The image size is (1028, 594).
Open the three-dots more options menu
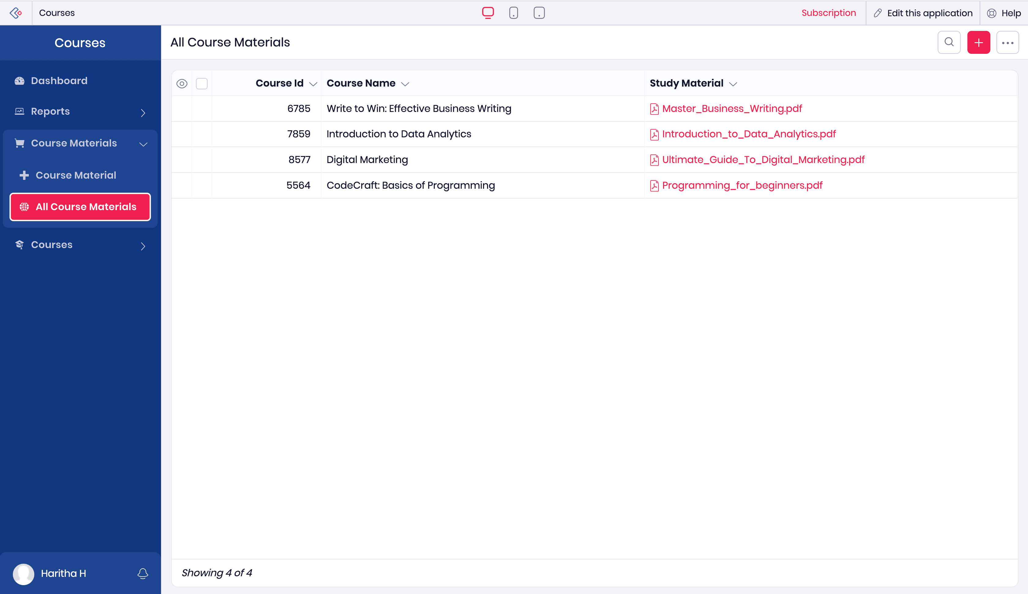1007,43
